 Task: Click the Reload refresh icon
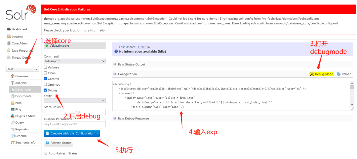coord(338,74)
